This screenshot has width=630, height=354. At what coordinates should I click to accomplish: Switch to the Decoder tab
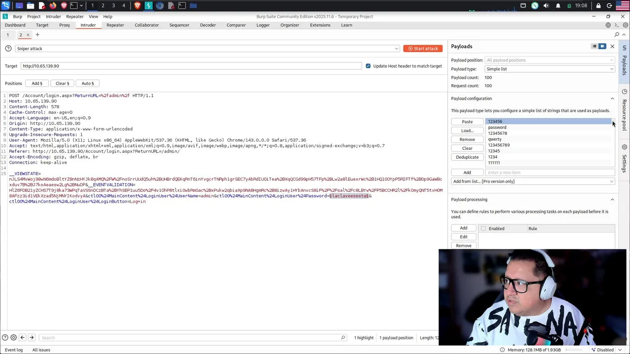click(208, 25)
